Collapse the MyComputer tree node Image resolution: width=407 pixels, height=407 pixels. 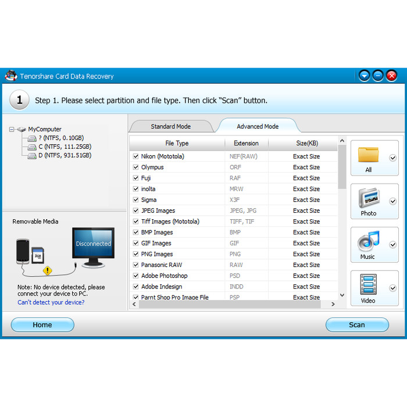12,129
